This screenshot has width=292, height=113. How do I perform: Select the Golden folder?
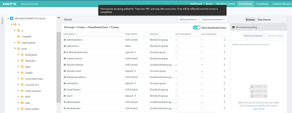coord(29,73)
